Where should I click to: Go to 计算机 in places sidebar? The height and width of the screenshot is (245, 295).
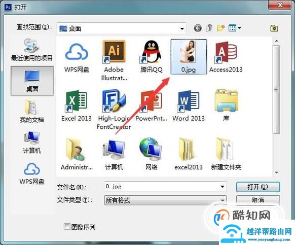31,143
